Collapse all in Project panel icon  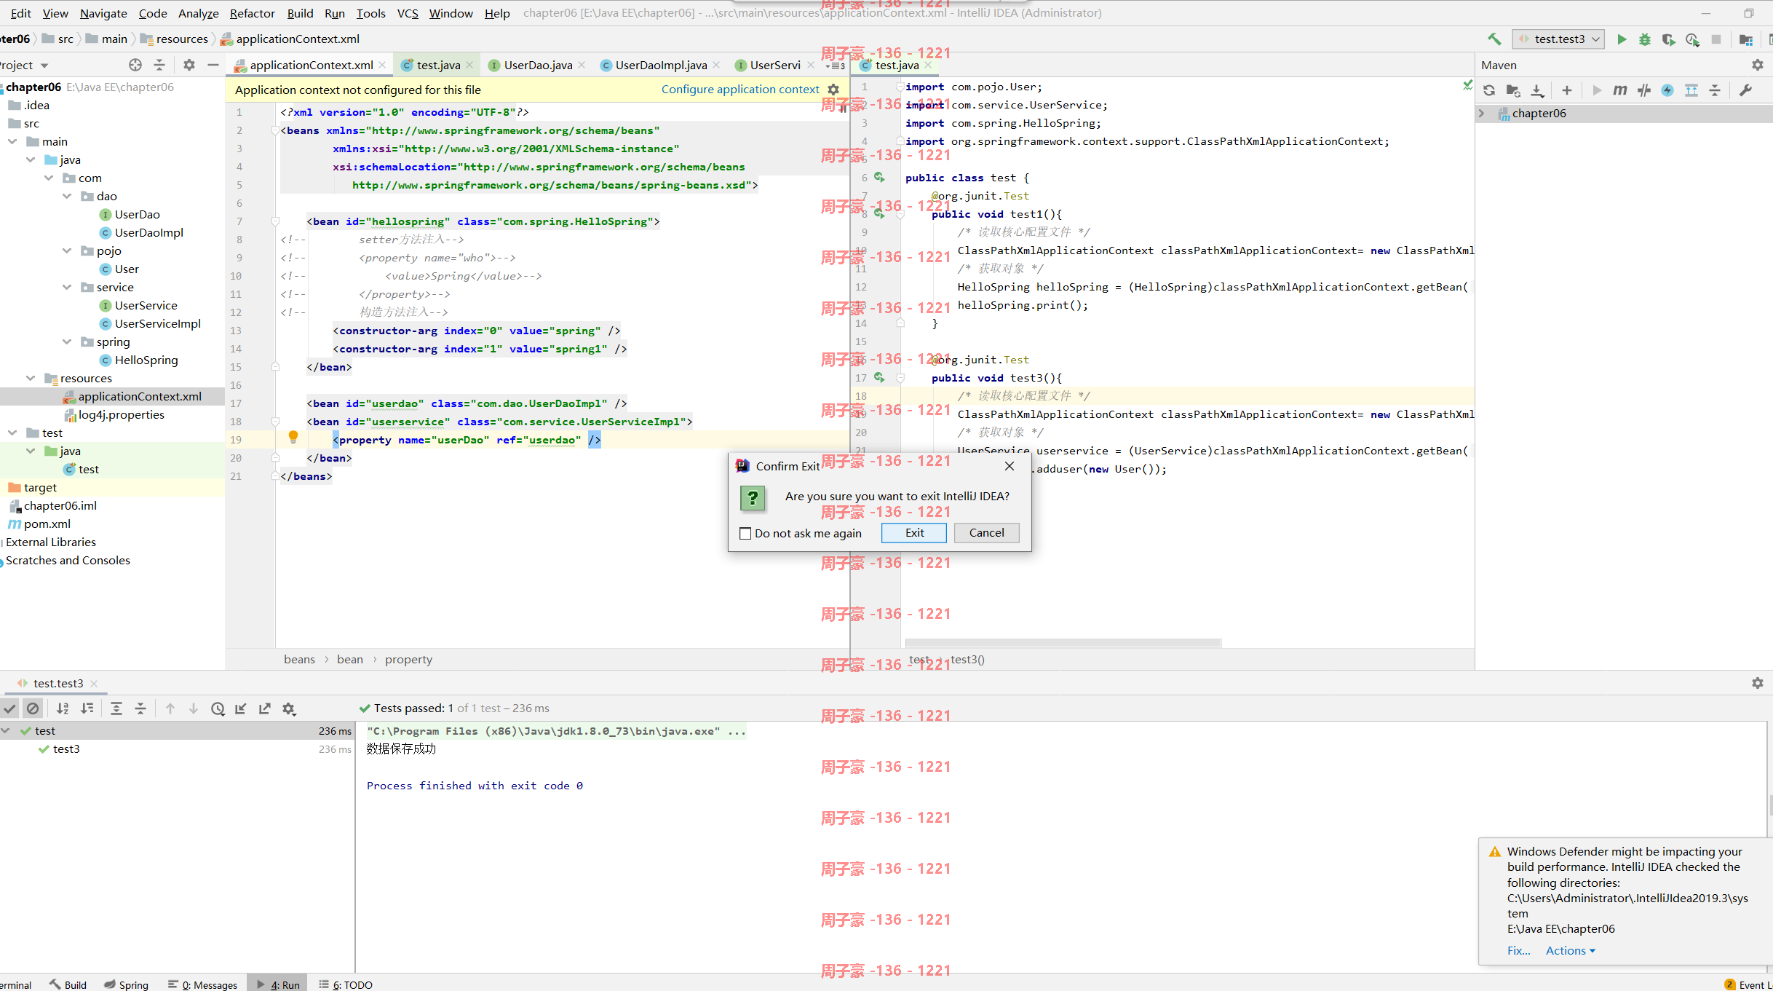pyautogui.click(x=159, y=65)
